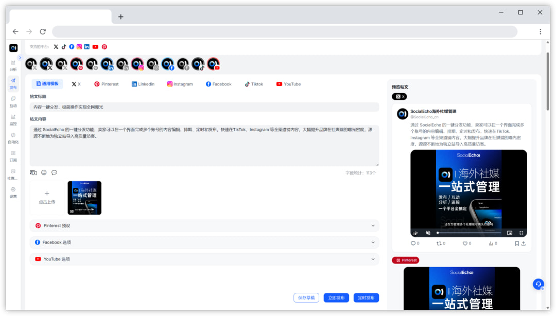Open the floating customer support headset icon
This screenshot has width=556, height=316.
(x=538, y=284)
